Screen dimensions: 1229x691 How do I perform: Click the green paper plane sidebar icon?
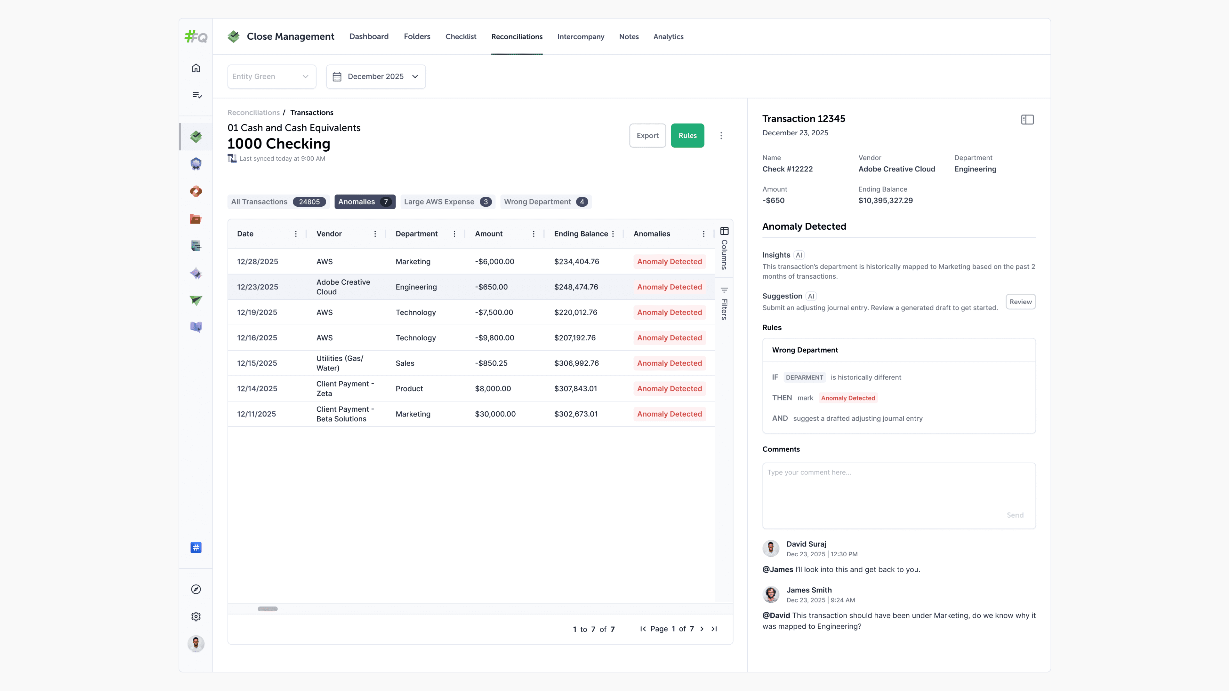click(x=196, y=300)
